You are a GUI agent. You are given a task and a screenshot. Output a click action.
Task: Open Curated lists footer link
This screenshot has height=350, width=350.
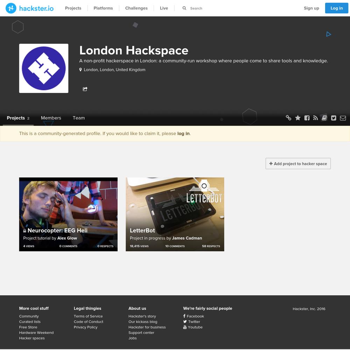[30, 322]
